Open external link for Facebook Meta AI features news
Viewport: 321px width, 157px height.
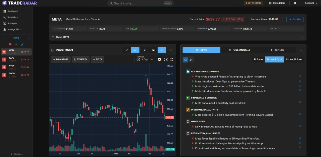(299, 90)
